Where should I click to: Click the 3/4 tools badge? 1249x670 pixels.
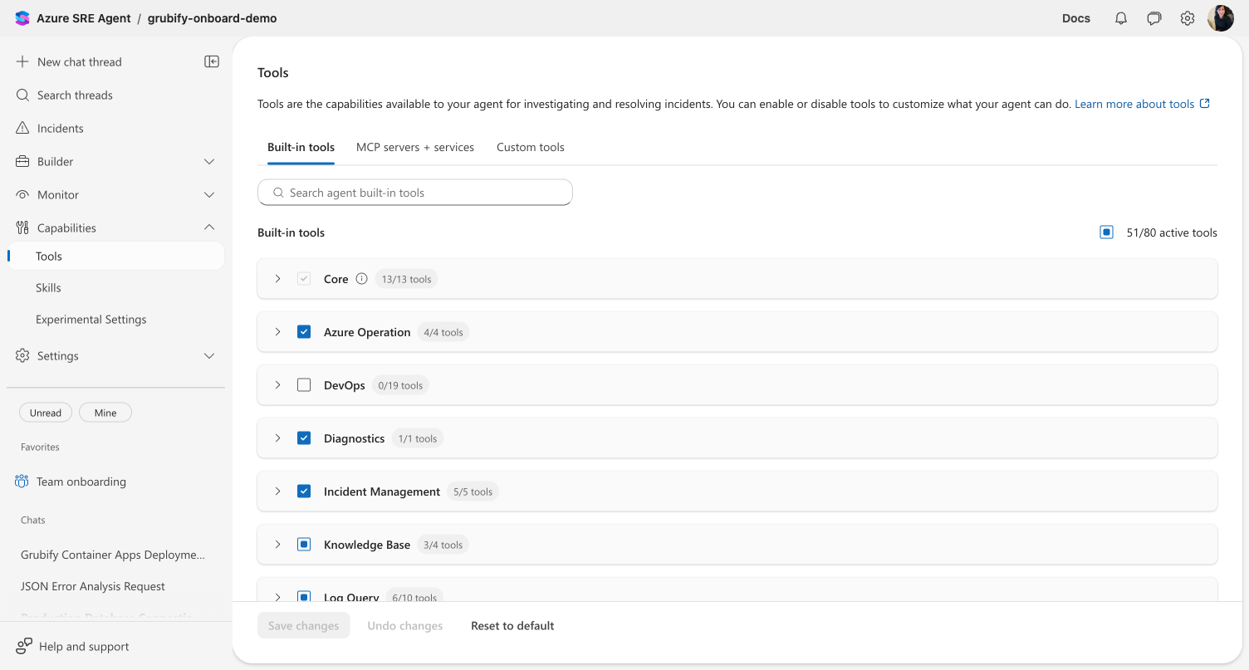443,545
